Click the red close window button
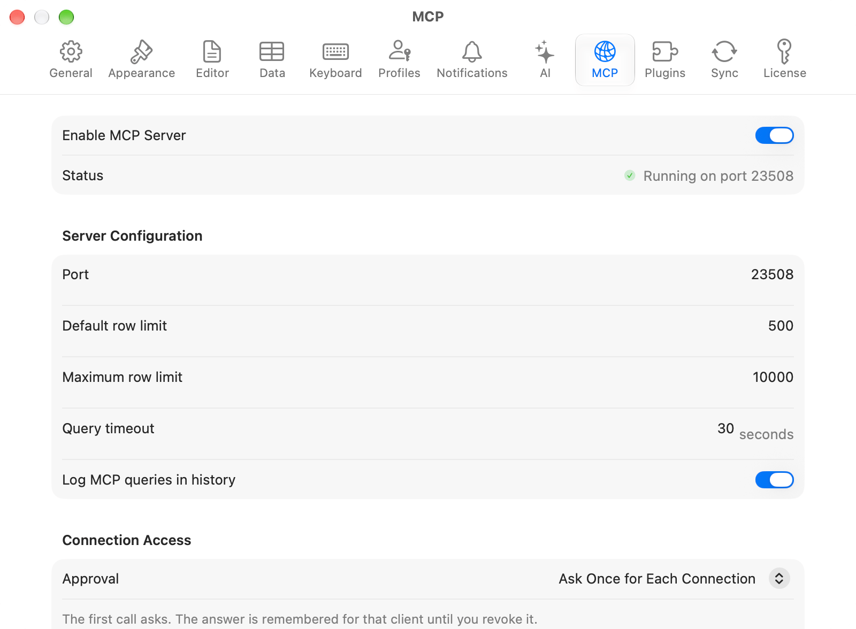856x629 pixels. [x=17, y=17]
